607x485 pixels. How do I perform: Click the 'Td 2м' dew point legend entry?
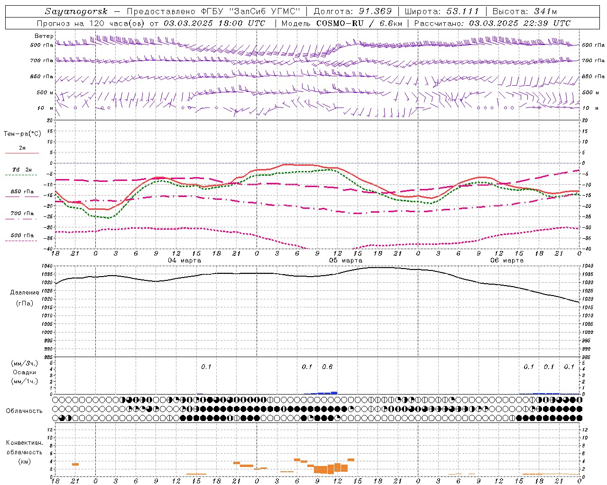pyautogui.click(x=22, y=170)
